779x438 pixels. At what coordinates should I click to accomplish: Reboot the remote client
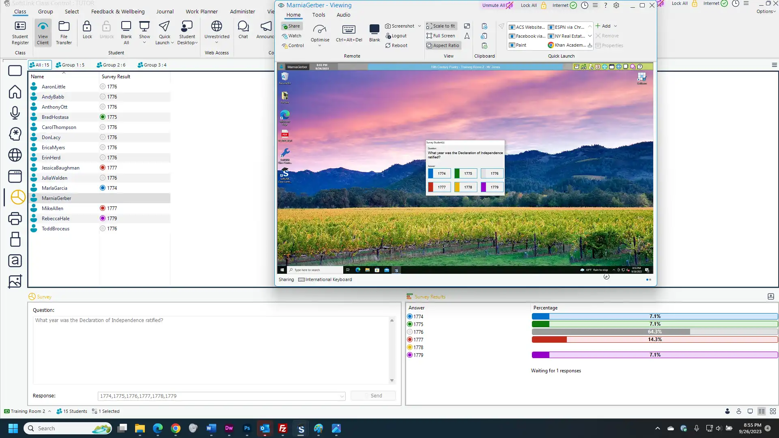tap(396, 45)
